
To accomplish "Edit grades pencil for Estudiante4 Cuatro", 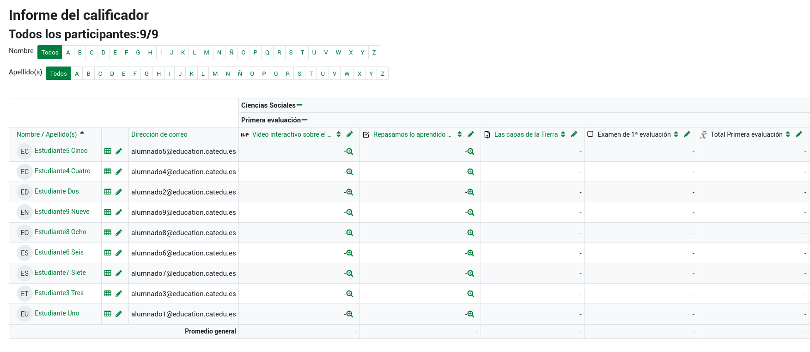I will tap(119, 171).
